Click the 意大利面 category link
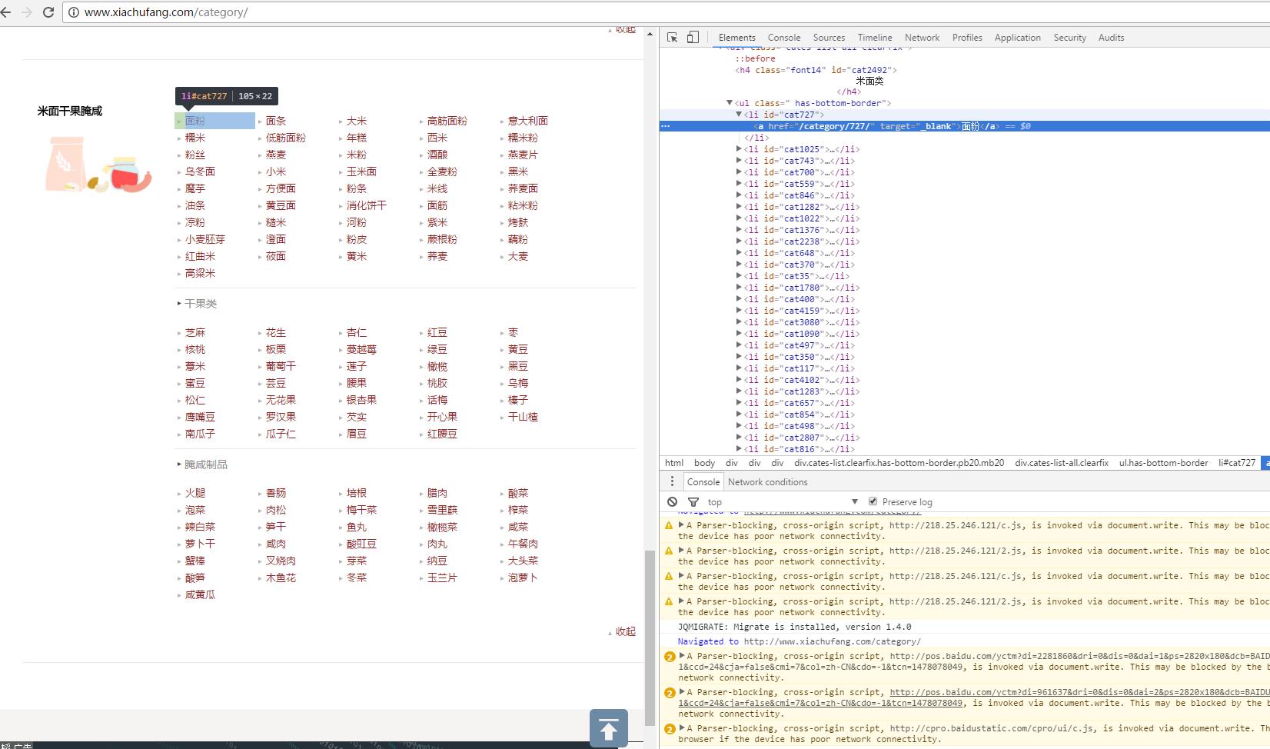 (x=527, y=121)
